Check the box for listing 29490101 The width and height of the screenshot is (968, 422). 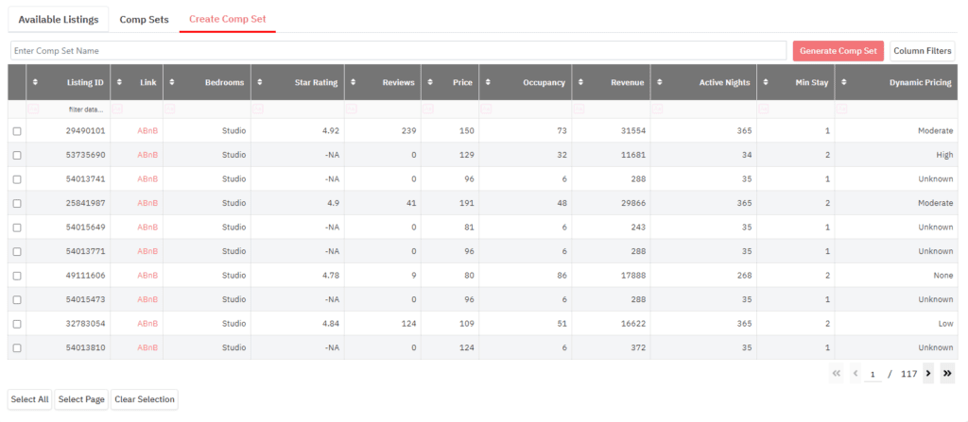[17, 131]
